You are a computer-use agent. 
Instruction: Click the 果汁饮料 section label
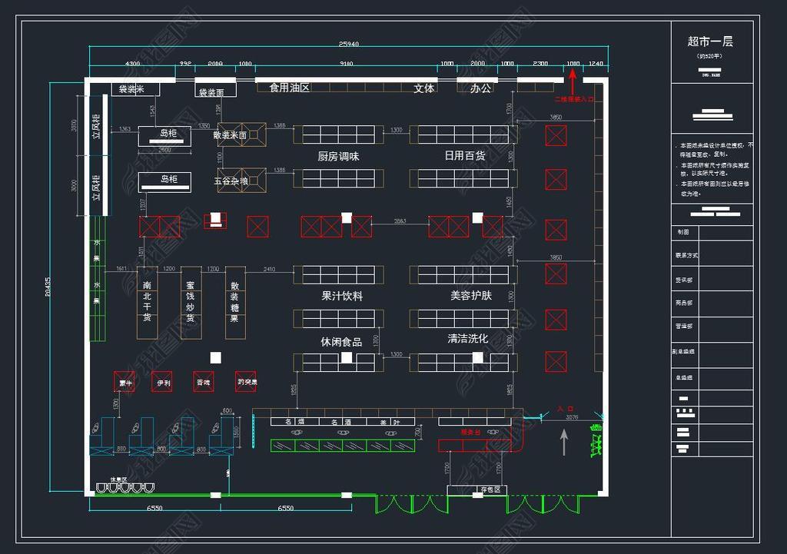342,296
